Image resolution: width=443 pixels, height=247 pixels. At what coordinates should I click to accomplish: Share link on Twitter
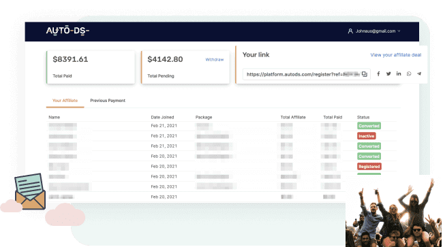pos(388,74)
